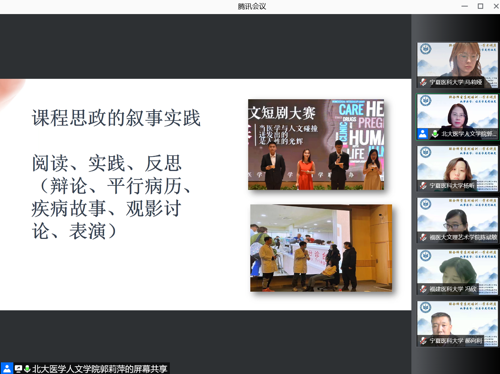Viewport: 500px width, 374px height.
Task: Click the 文短剧大赛 photo on the slide
Action: tap(316, 145)
